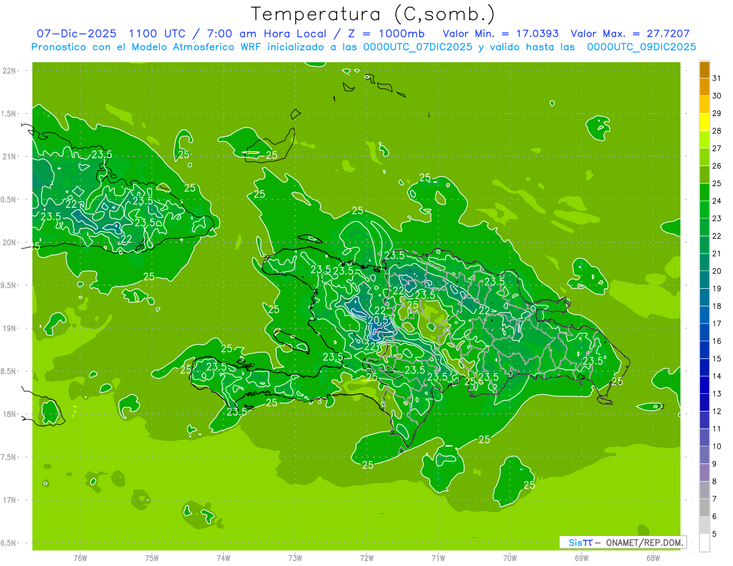Image resolution: width=733 pixels, height=566 pixels.
Task: Click the white band at the bottom of the temperature scale
Action: click(704, 543)
